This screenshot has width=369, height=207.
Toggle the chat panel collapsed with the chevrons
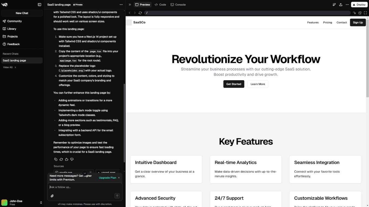click(130, 5)
